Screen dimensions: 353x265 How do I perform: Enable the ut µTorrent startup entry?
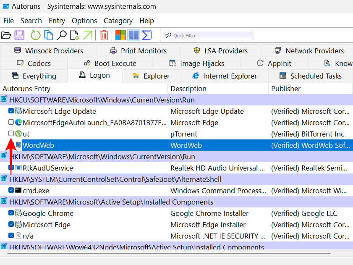click(x=11, y=134)
